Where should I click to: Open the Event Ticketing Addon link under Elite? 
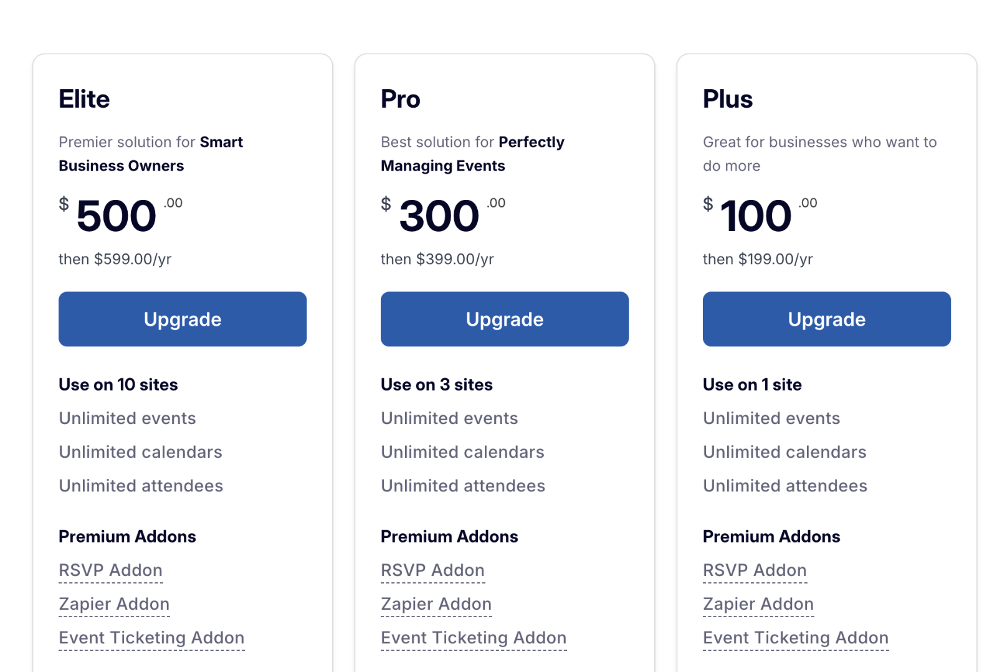151,637
